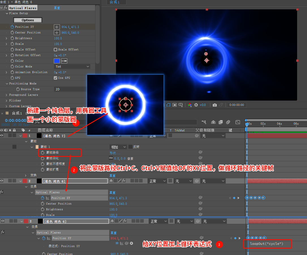Image resolution: width=307 pixels, height=255 pixels.
Task: Take a snapshot with the camera icon
Action: point(215,105)
